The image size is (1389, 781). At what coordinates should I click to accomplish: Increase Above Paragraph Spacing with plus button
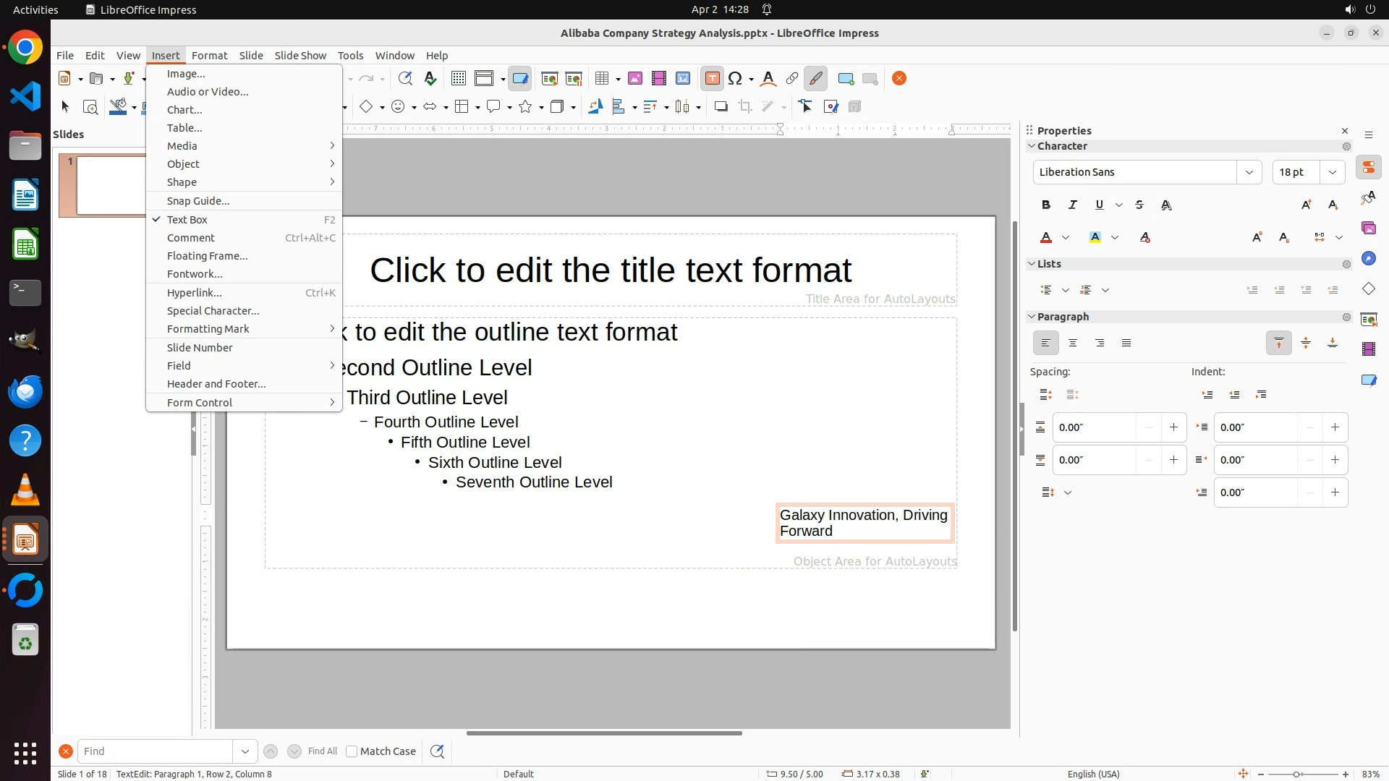[x=1173, y=427]
